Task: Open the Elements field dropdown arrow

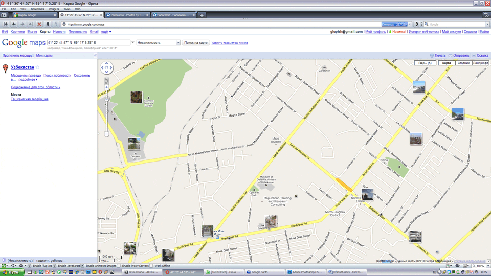Action: [410, 24]
